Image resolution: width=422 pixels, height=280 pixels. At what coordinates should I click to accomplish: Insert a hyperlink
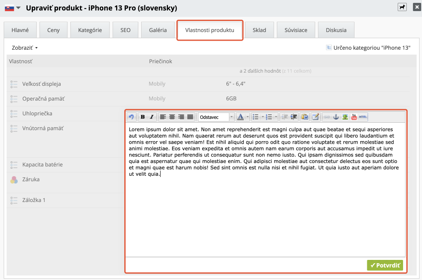tap(327, 117)
